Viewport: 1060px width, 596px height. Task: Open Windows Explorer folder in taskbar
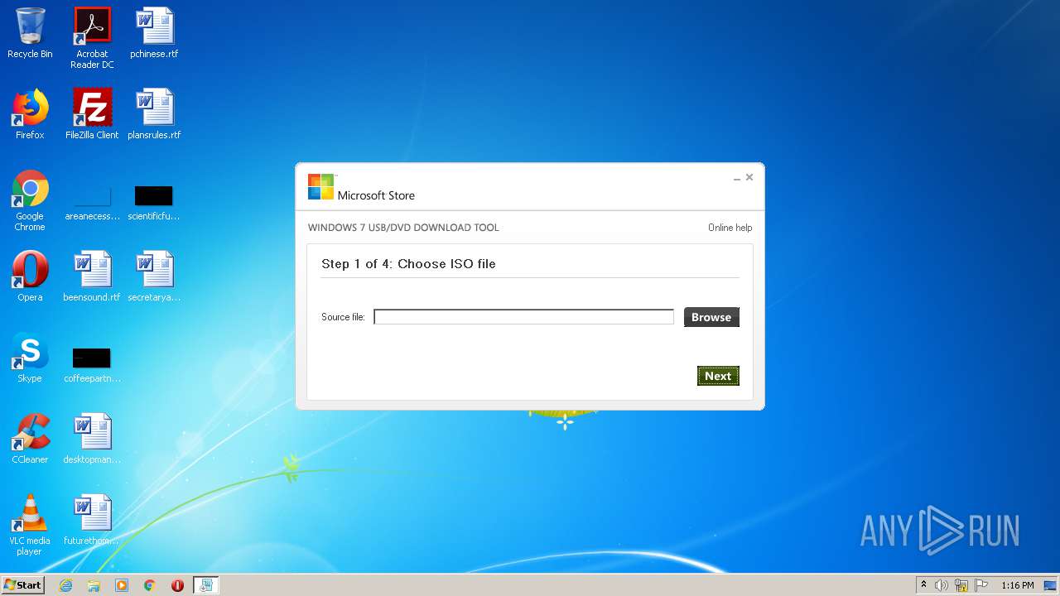click(94, 585)
